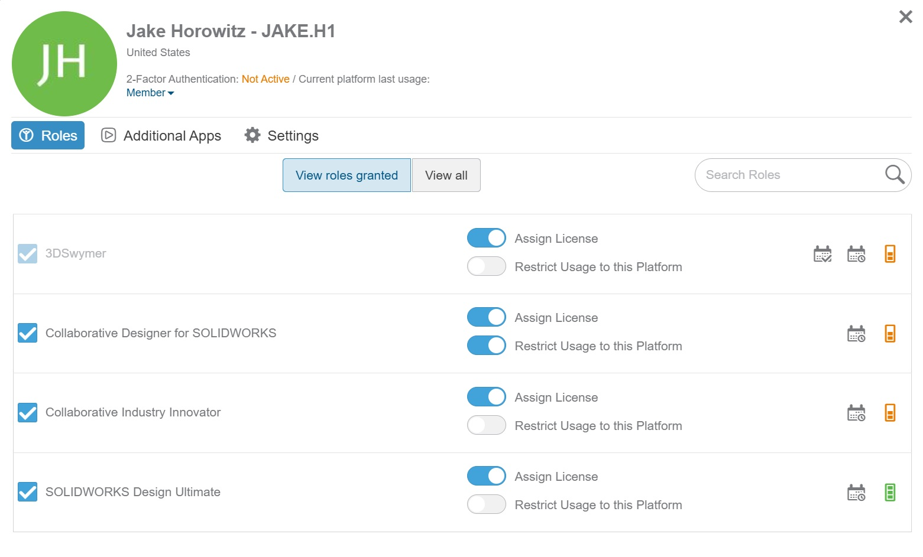
Task: Uncheck Collaborative Designer for SOLIDWORKS role
Action: pyautogui.click(x=28, y=333)
